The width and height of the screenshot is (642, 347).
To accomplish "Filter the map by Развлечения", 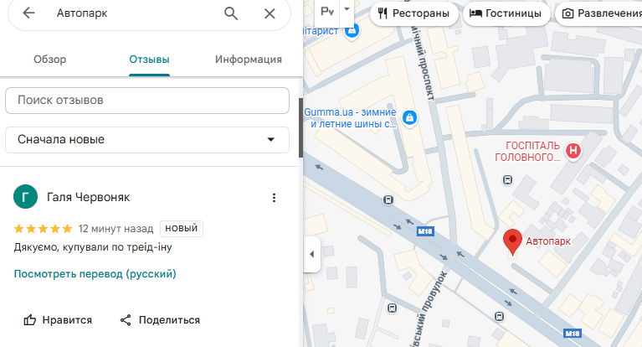I will click(599, 13).
